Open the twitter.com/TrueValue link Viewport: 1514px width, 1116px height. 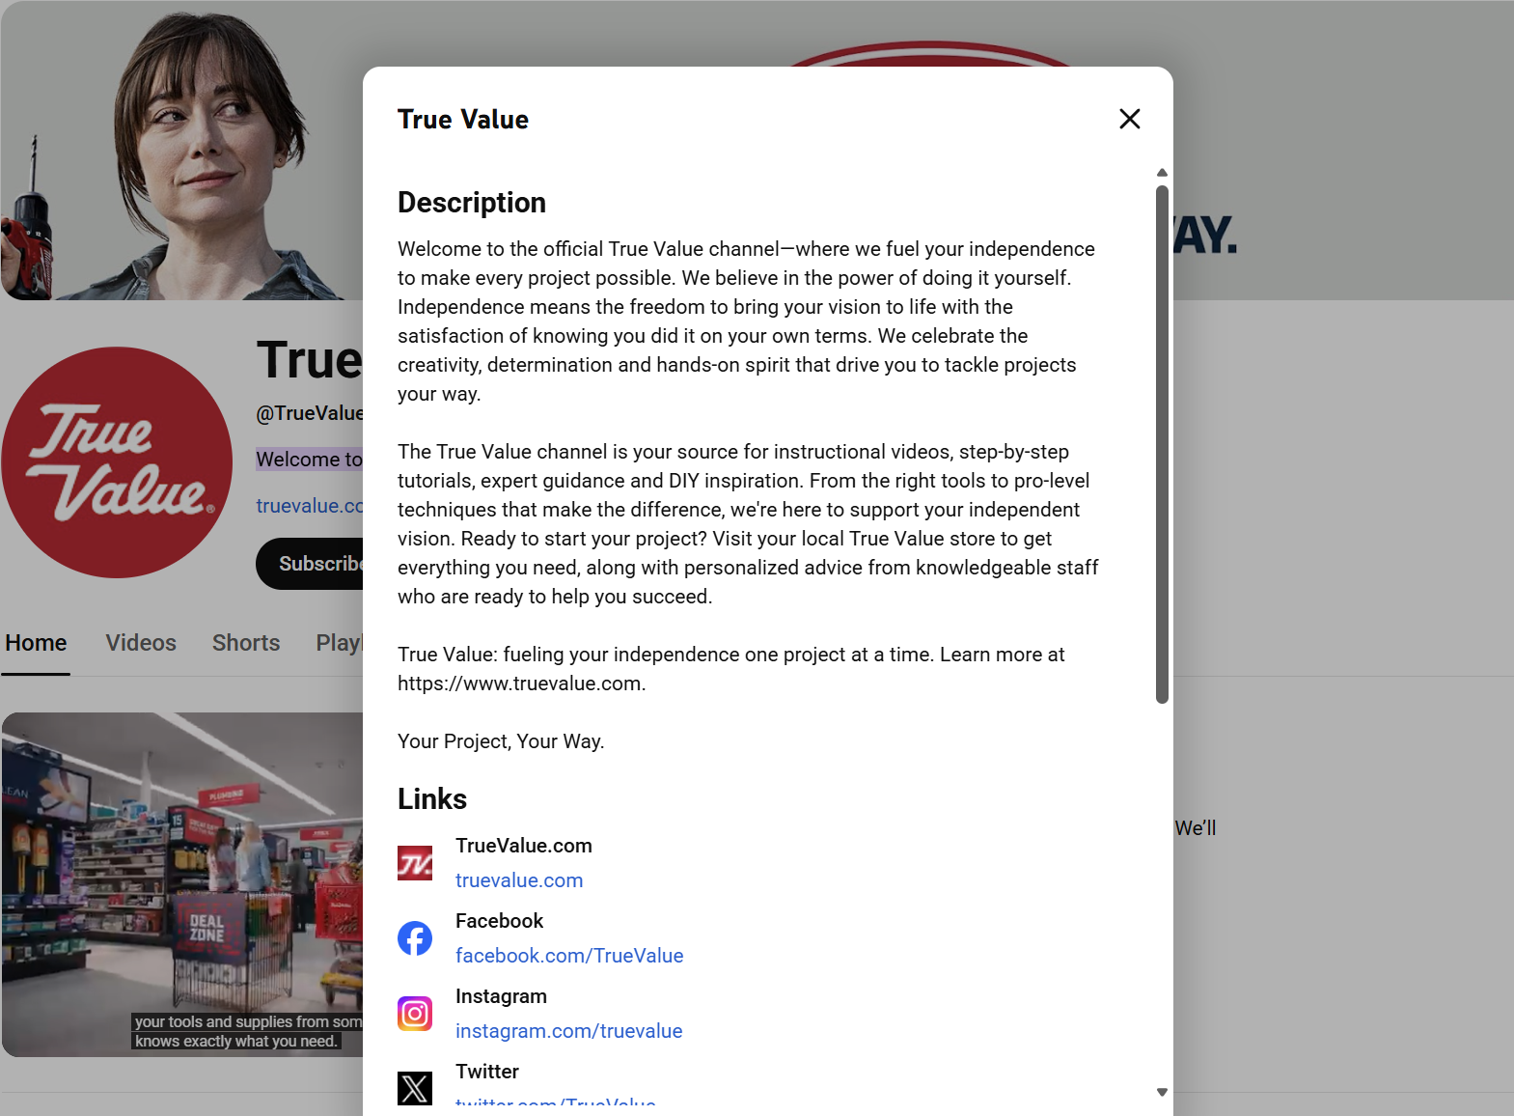click(x=556, y=1102)
